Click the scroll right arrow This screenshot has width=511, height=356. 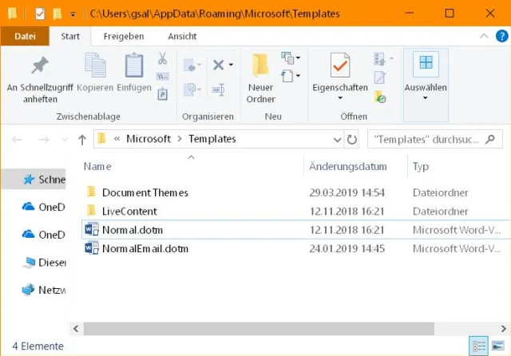click(504, 329)
